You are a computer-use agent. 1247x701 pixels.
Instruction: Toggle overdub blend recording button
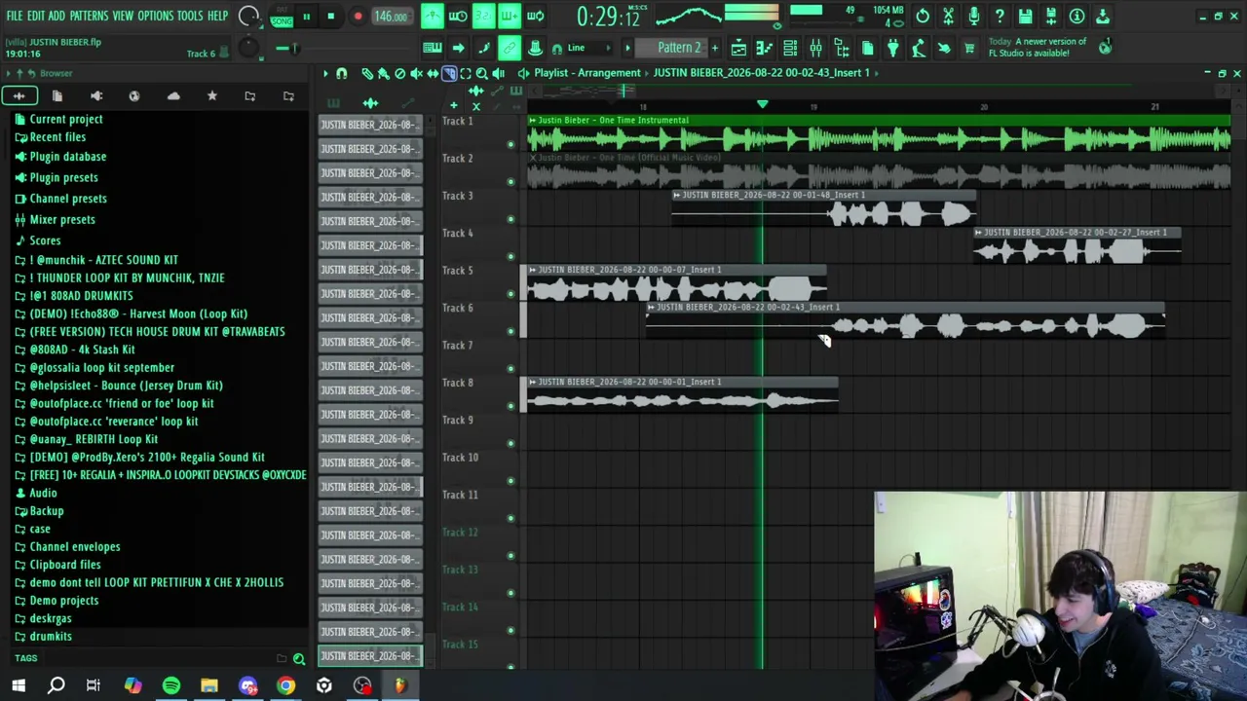[510, 17]
